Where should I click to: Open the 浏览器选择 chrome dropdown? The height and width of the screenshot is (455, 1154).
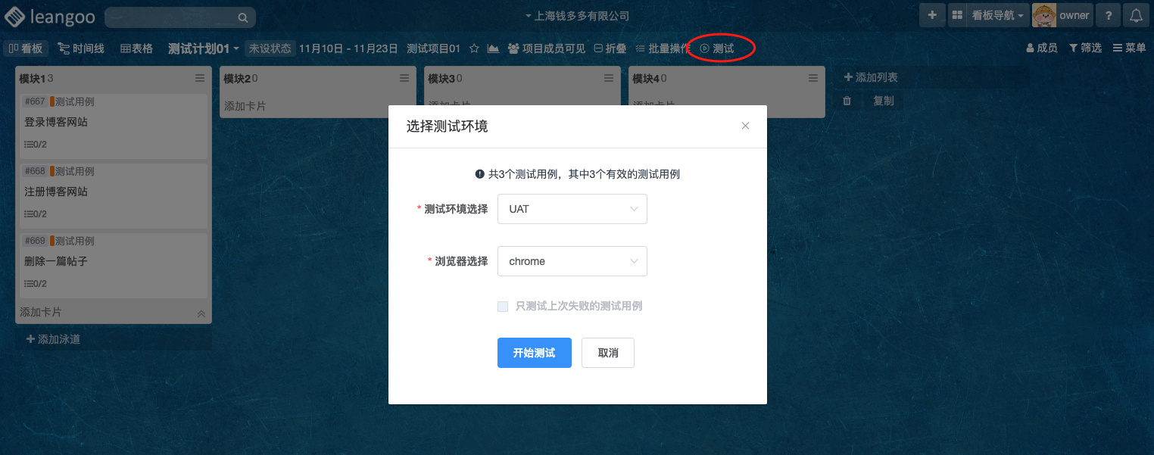coord(572,261)
